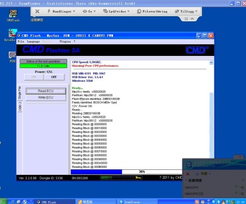
Task: Click 'SN:003268' in status bar
Action: pos(80,178)
